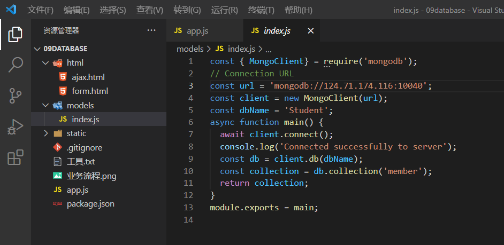Open Explorer more actions ellipsis
The width and height of the screenshot is (504, 245).
(x=151, y=30)
